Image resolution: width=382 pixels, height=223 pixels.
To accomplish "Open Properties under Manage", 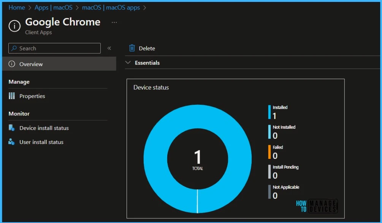I will tap(32, 96).
